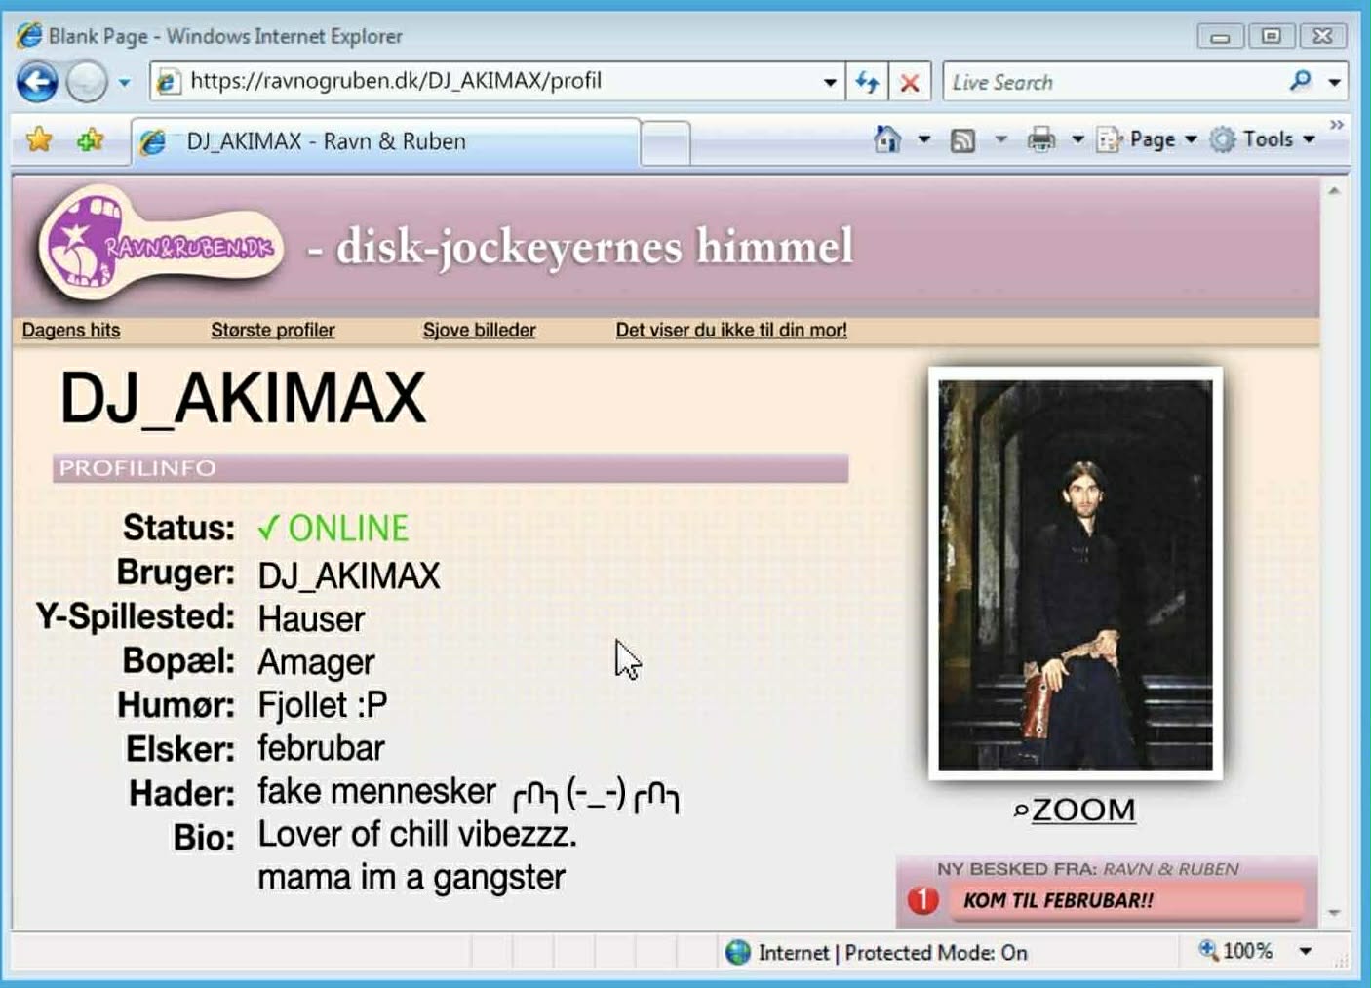
Task: Click the Home page icon
Action: (886, 140)
